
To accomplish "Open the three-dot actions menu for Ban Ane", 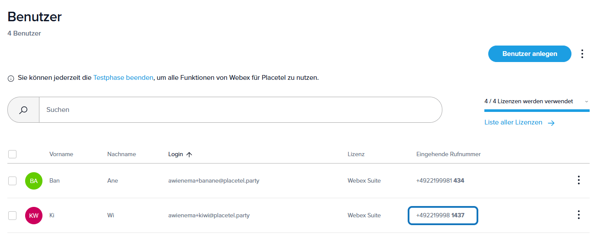I will (x=578, y=180).
